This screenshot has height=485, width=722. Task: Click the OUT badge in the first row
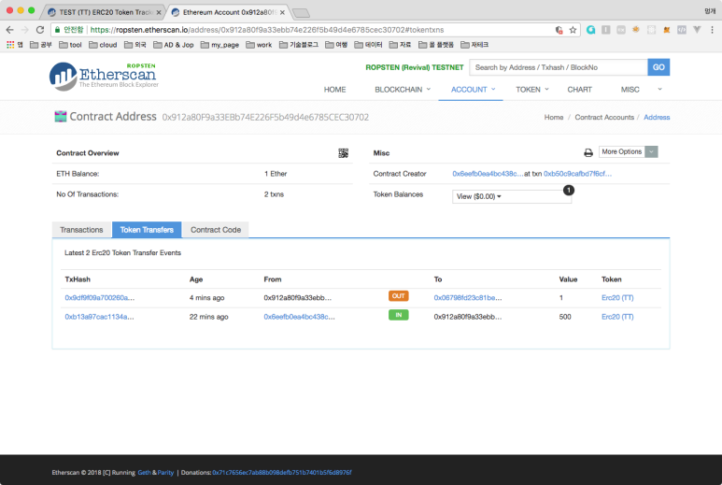pos(398,295)
